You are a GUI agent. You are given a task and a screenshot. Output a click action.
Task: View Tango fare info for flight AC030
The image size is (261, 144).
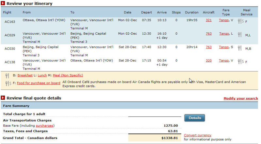click(224, 47)
